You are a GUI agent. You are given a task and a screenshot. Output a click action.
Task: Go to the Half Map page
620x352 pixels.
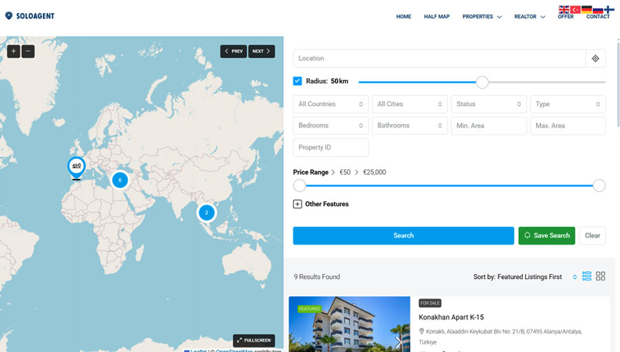click(436, 17)
